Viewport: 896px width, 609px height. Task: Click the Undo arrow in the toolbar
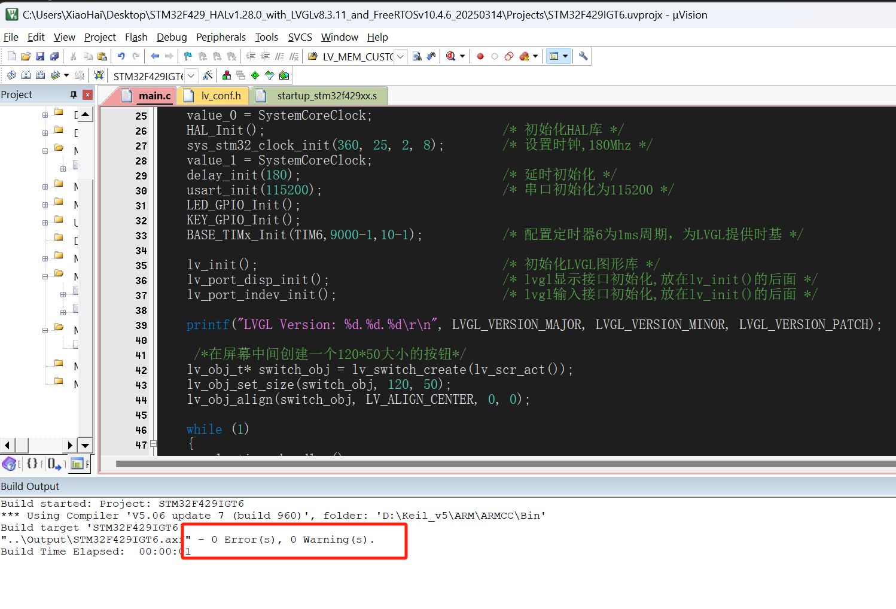(x=121, y=56)
